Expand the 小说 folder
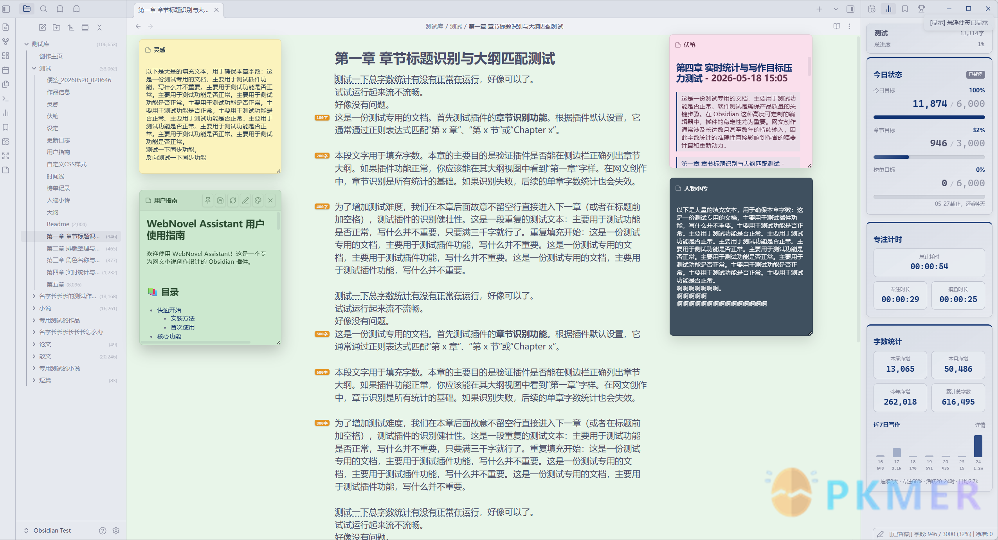The width and height of the screenshot is (998, 540). click(x=34, y=308)
